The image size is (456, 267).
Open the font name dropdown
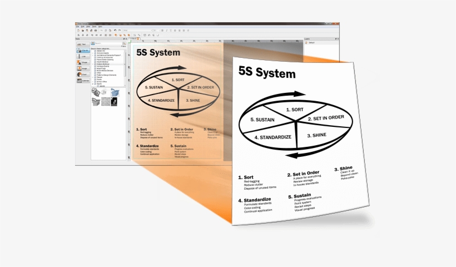click(x=138, y=30)
